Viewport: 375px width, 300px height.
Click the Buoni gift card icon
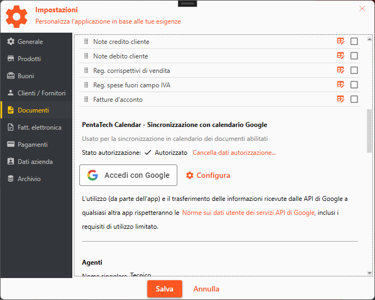point(11,76)
